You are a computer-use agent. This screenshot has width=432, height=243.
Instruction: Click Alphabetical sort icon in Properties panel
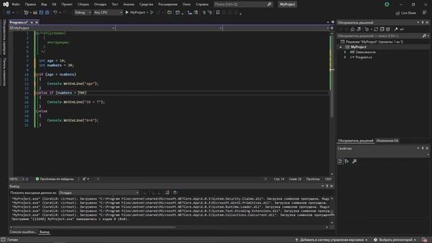tap(346, 161)
